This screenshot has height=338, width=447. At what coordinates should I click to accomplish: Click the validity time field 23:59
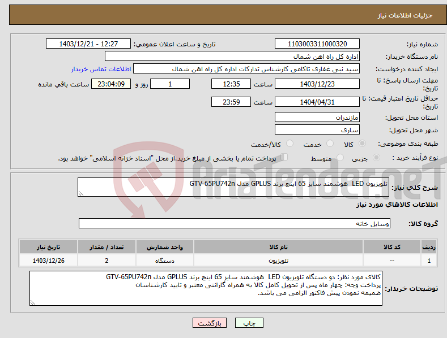click(x=231, y=102)
